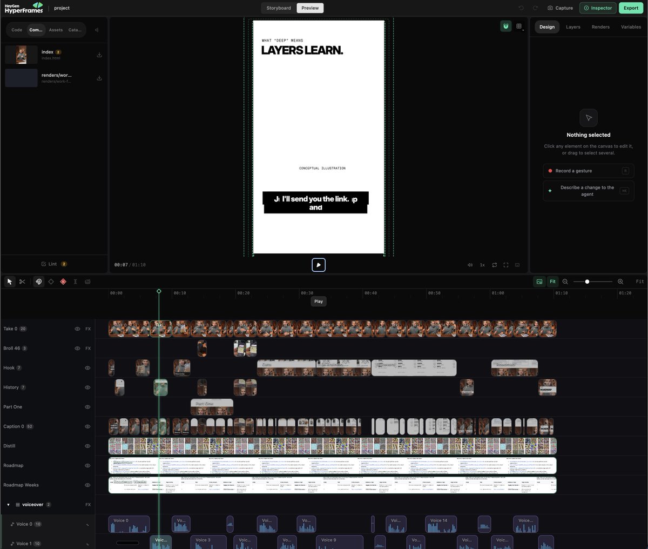Click the Redo arrow in top bar

click(x=535, y=8)
